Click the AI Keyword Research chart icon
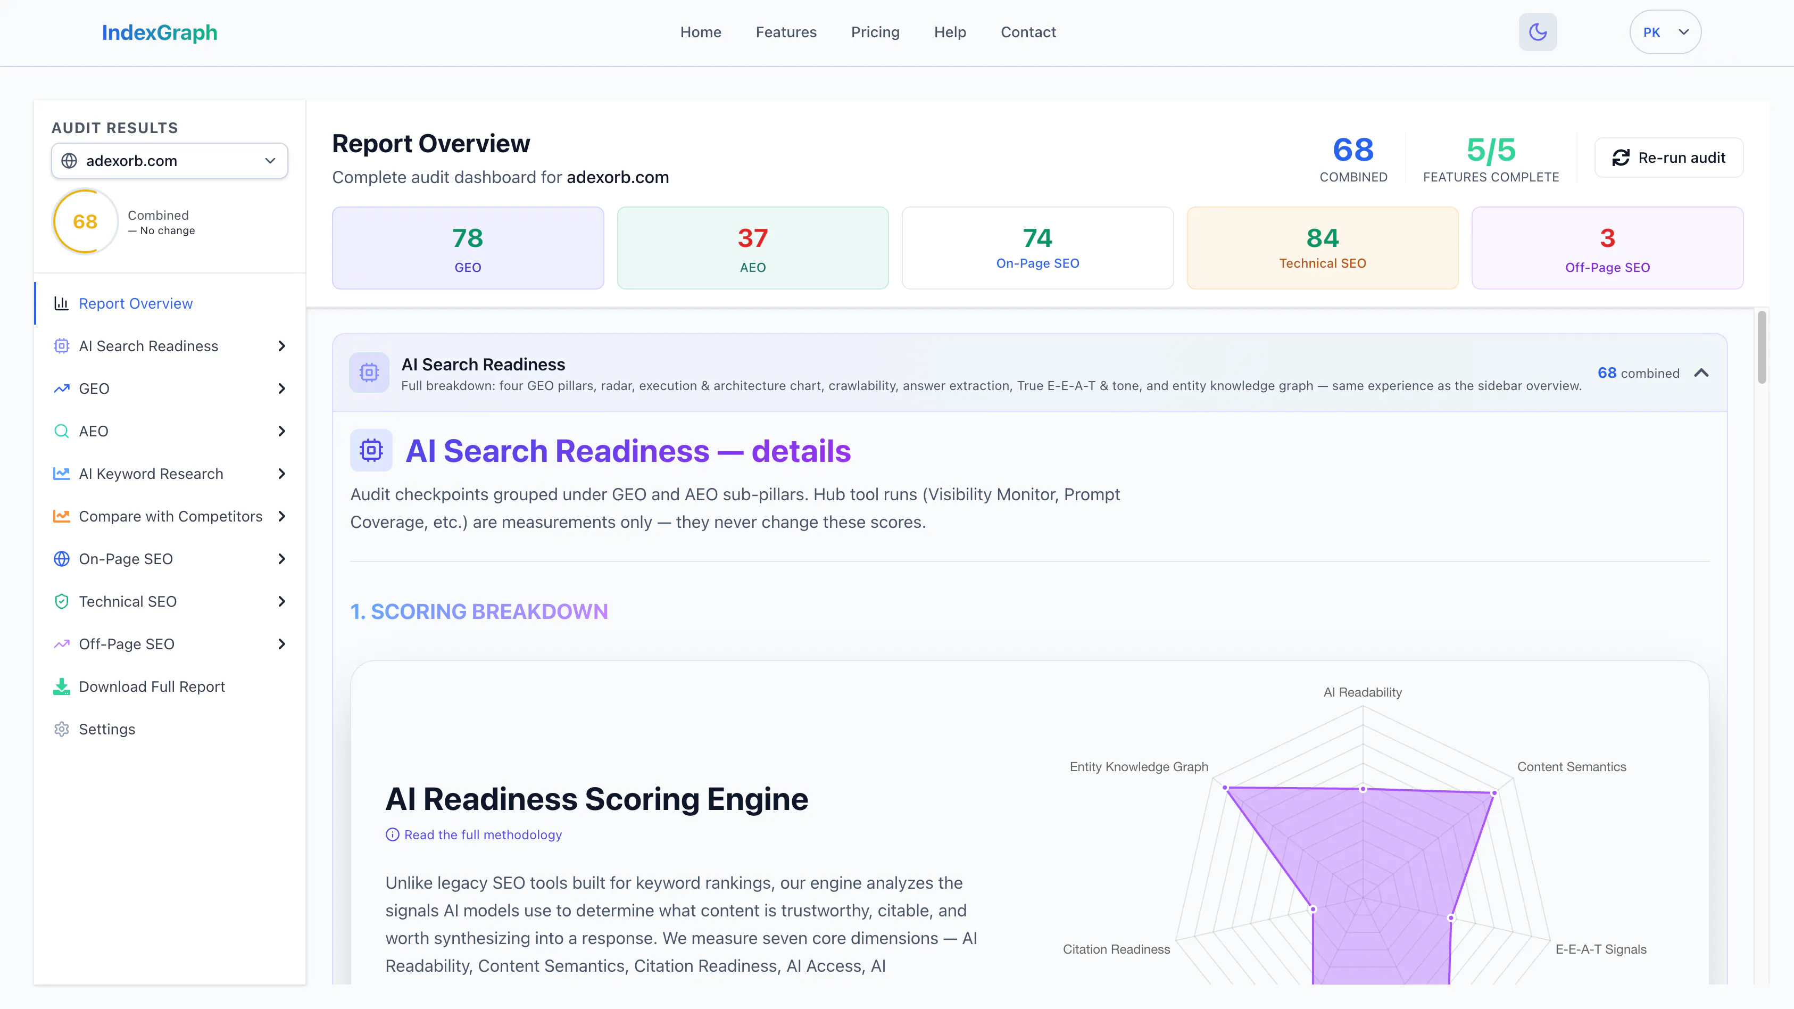 click(61, 474)
